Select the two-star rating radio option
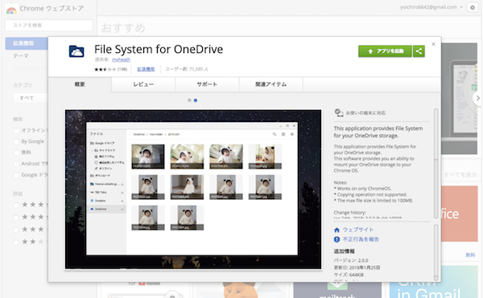 (x=16, y=242)
